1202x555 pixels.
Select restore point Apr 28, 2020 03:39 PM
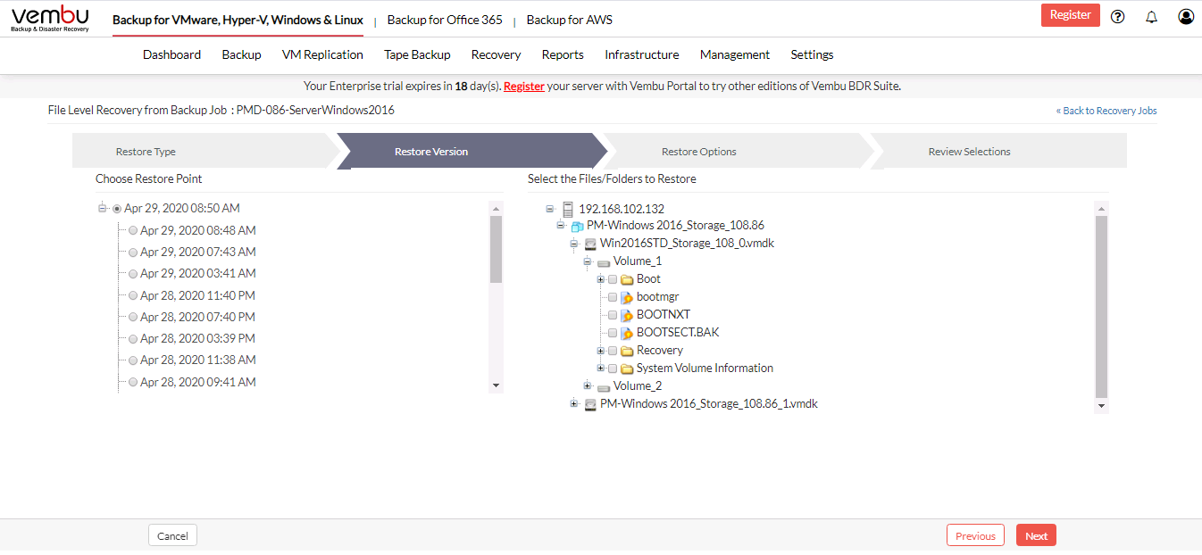coord(133,339)
